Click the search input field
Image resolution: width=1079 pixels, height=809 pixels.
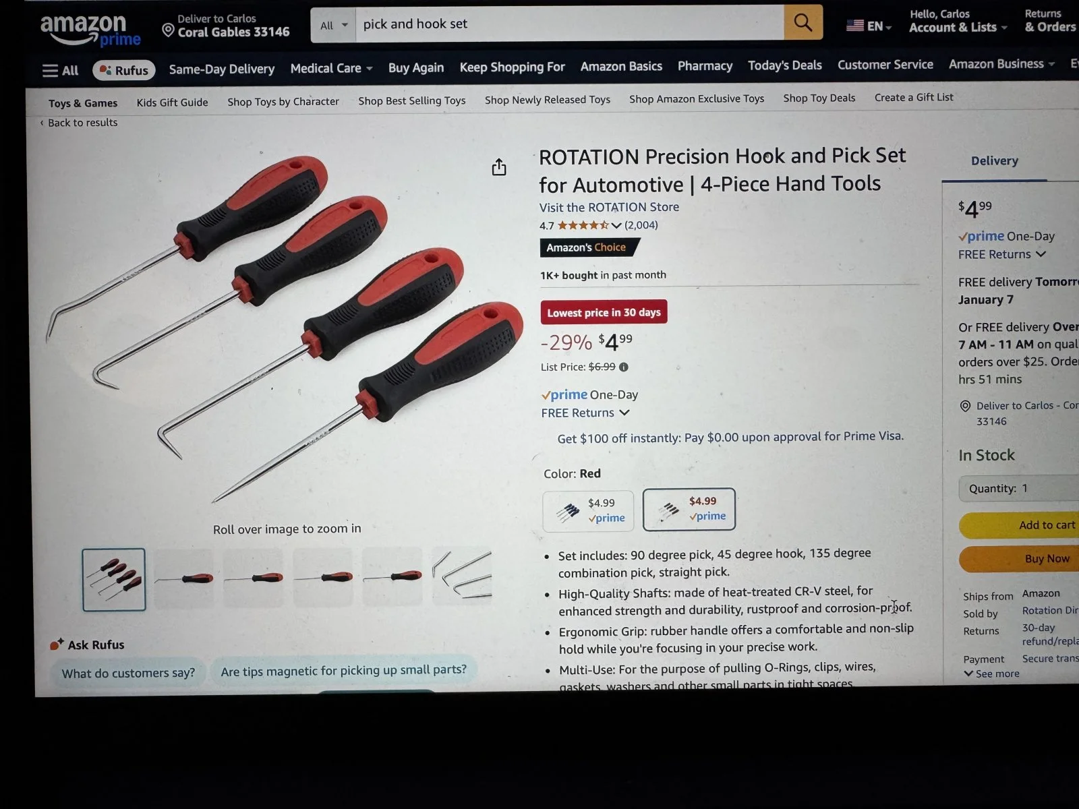coord(570,24)
